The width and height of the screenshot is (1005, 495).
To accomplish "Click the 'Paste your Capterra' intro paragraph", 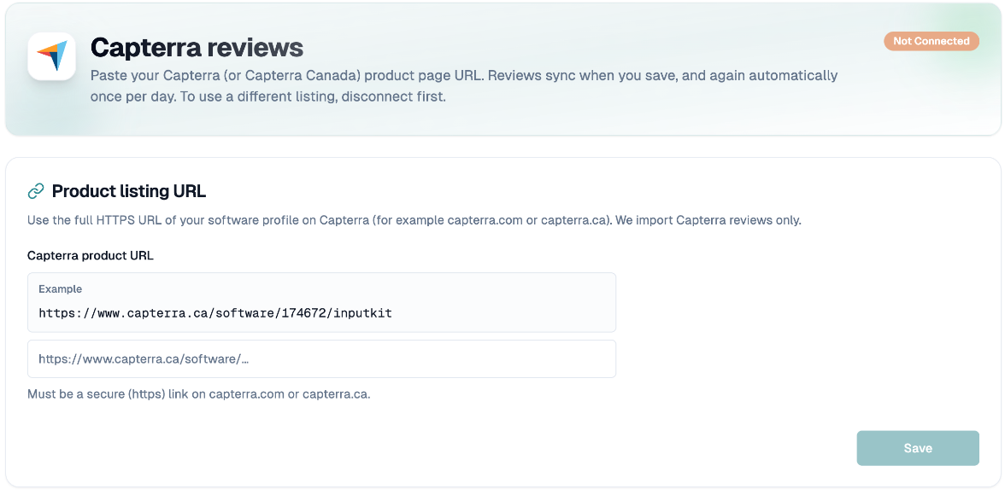I will 464,88.
